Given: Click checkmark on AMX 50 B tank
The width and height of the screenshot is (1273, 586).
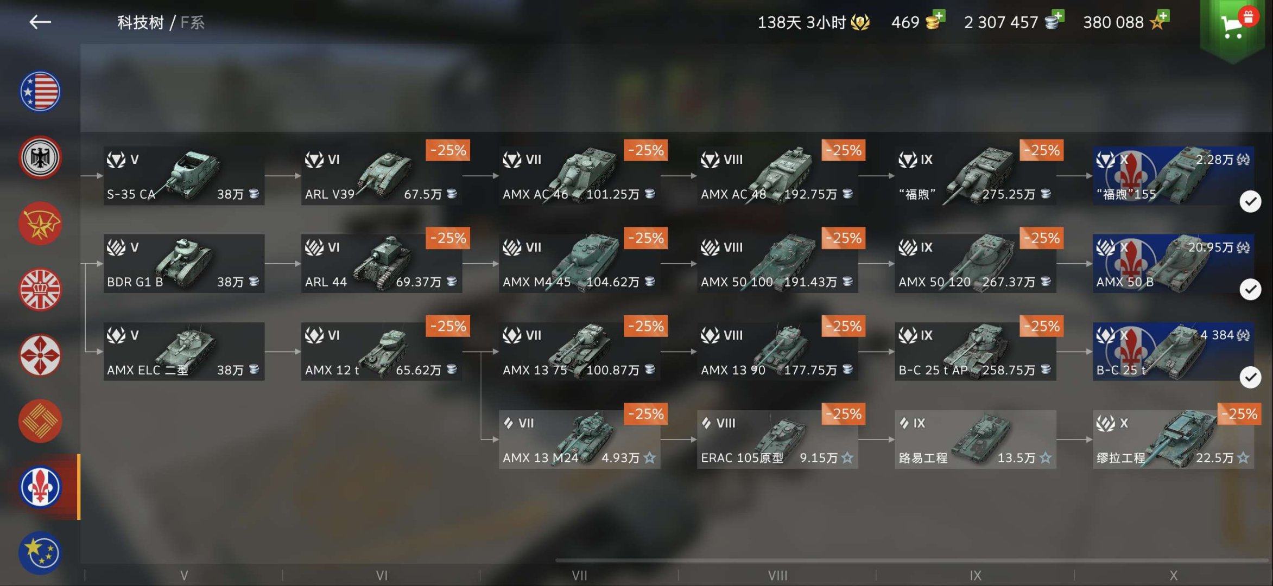Looking at the screenshot, I should coord(1250,290).
